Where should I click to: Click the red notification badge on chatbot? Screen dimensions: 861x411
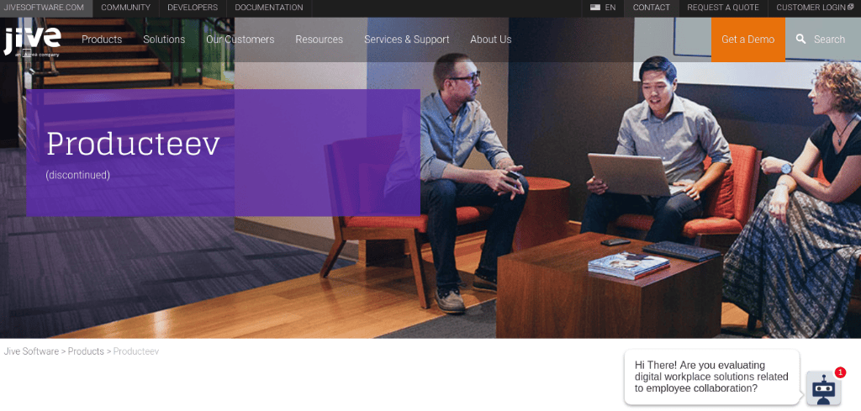[x=840, y=373]
